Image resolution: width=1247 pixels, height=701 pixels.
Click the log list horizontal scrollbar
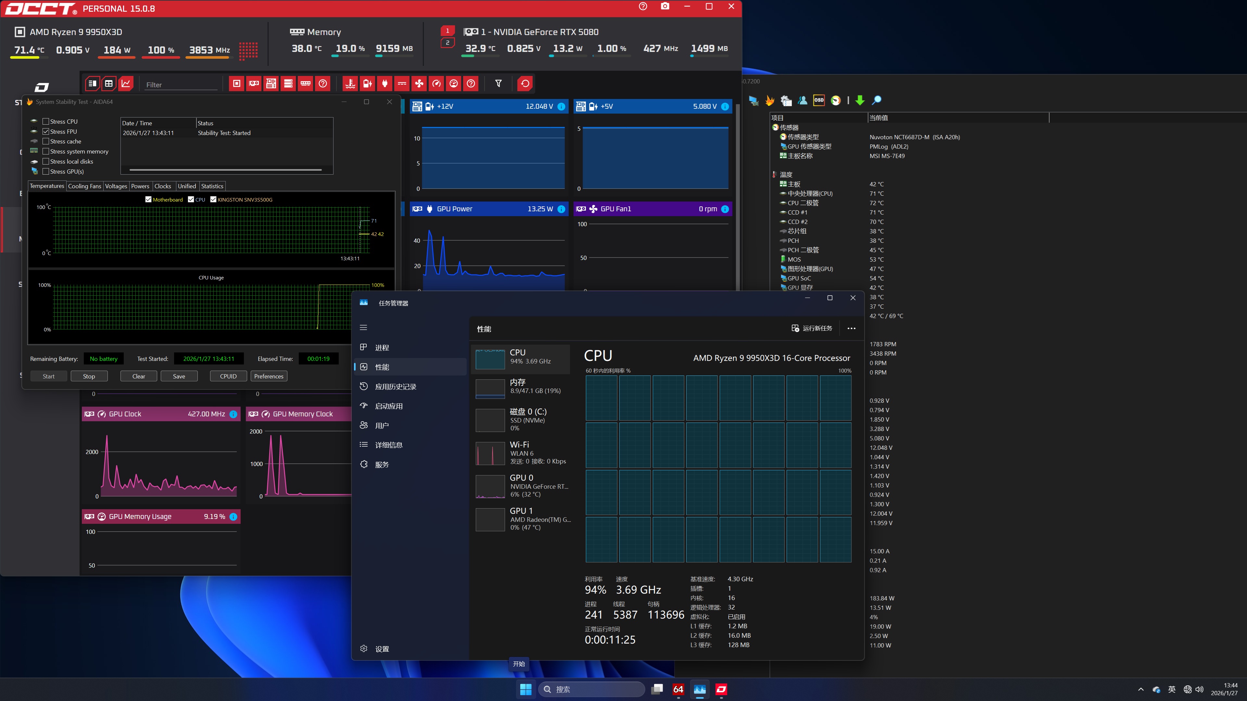[226, 170]
